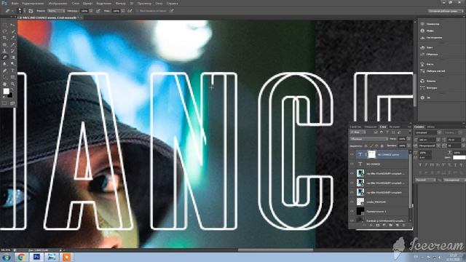Hide the selected NO CHANCE text layer
The image size is (466, 262).
[x=352, y=154]
